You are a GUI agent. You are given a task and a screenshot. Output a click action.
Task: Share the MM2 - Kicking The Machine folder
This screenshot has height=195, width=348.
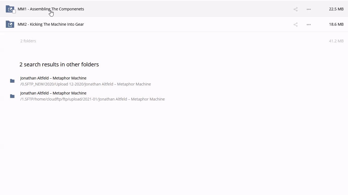point(295,25)
